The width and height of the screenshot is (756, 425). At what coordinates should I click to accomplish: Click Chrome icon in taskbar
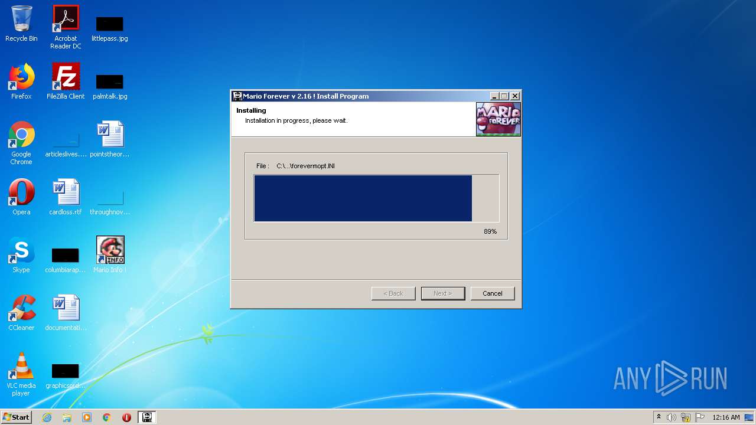click(107, 417)
